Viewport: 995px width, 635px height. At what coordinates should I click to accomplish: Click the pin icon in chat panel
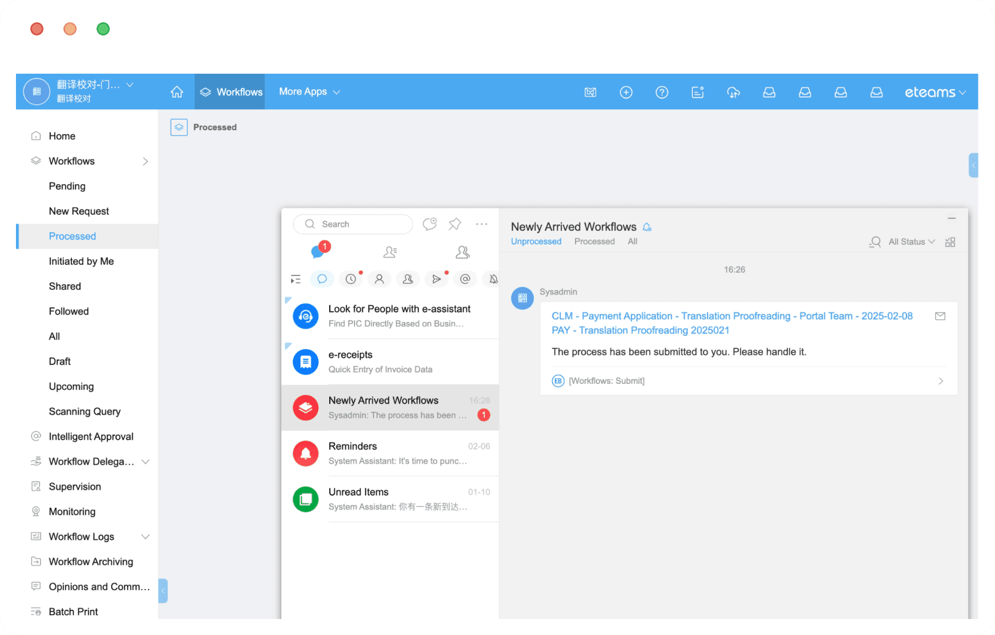455,224
